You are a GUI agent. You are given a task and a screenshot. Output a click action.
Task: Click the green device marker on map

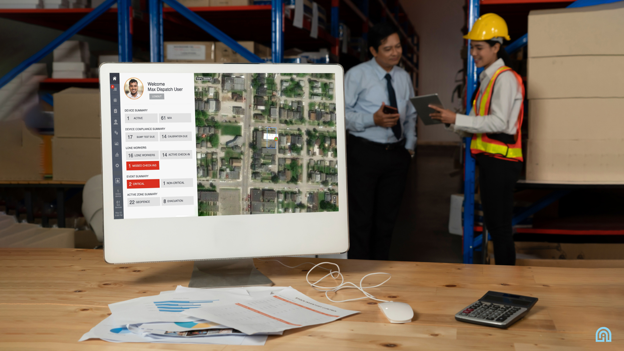pyautogui.click(x=276, y=139)
